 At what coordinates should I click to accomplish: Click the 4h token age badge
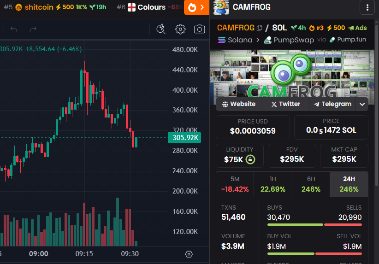[298, 28]
